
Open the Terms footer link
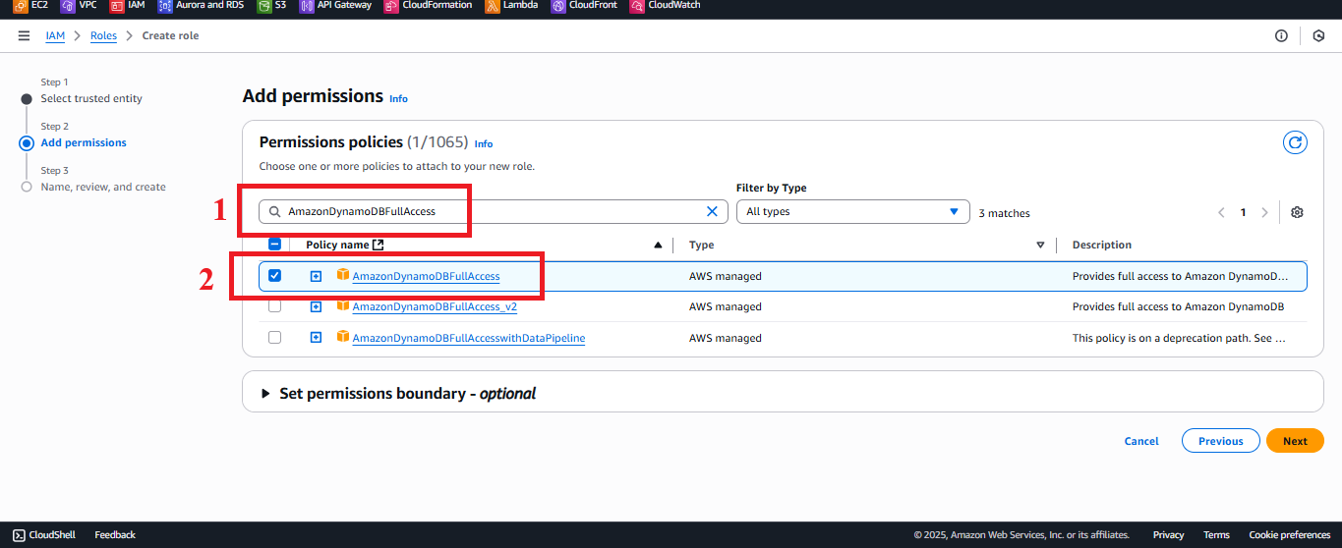pyautogui.click(x=1216, y=534)
